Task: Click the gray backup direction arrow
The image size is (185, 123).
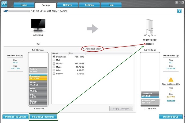Action: coord(93,29)
